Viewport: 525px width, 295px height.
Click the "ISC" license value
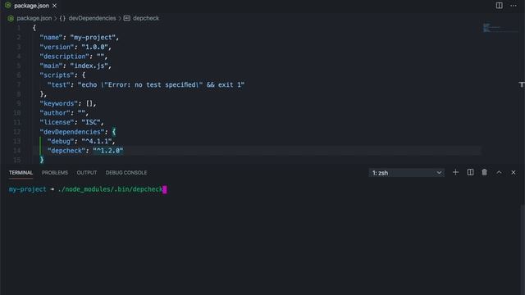coord(91,122)
